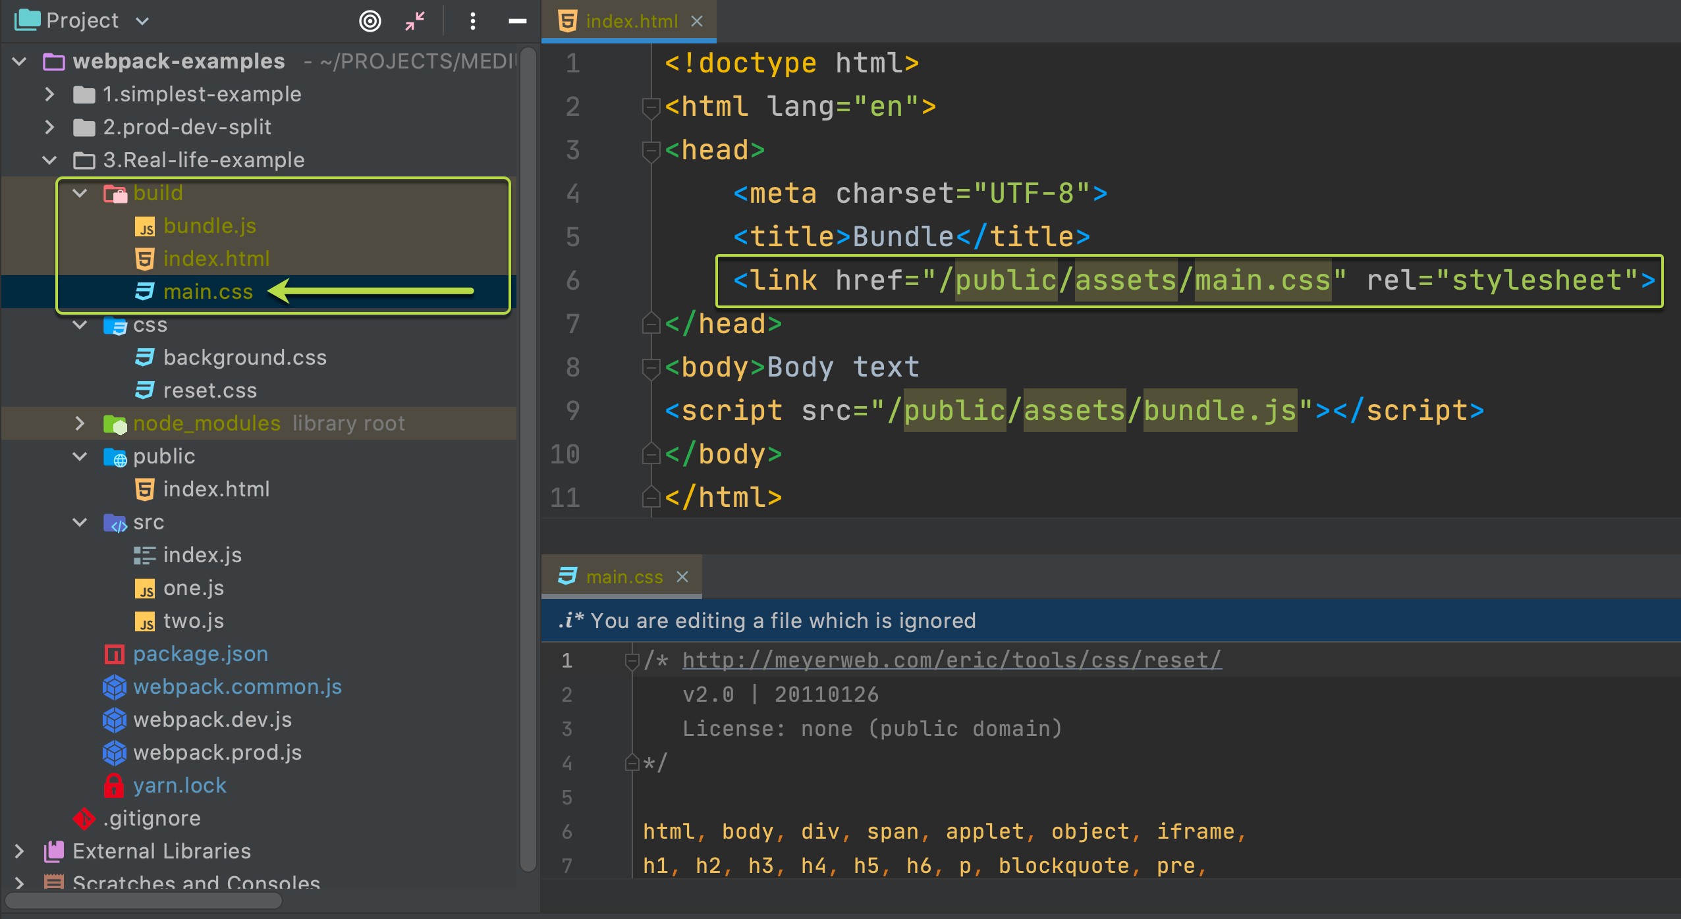Expand the node_modules folder
Viewport: 1681px width, 919px height.
click(x=80, y=423)
